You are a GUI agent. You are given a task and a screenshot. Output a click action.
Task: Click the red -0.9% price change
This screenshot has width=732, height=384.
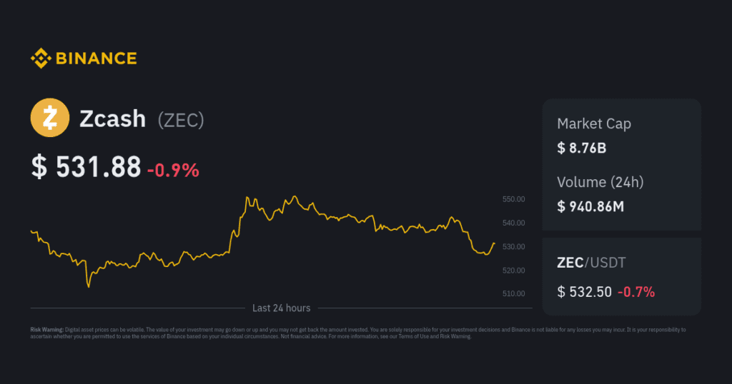(x=173, y=170)
